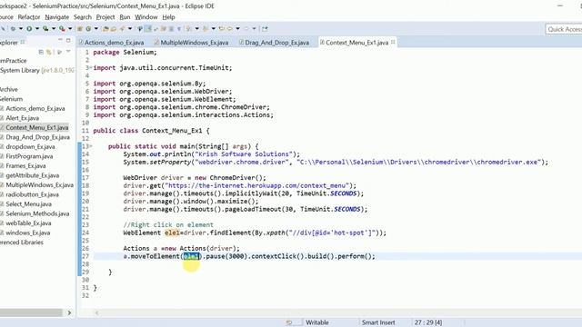Screen dimensions: 582x327
Task: Select Select_Menu.java in Package Explorer
Action: (28, 204)
